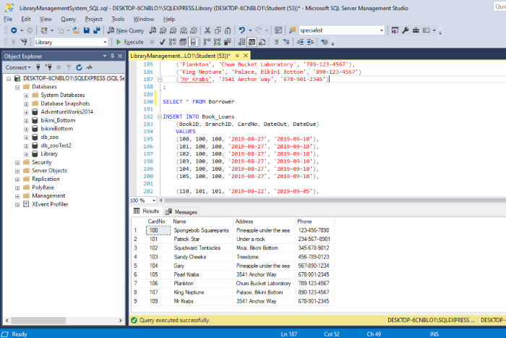This screenshot has height=338, width=506.
Task: Switch to the Messages tab
Action: (x=181, y=212)
